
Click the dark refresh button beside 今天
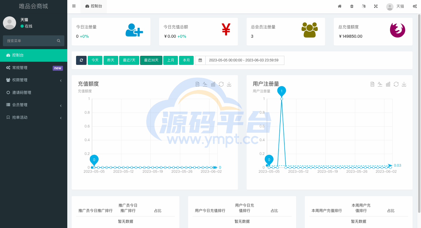[81, 60]
